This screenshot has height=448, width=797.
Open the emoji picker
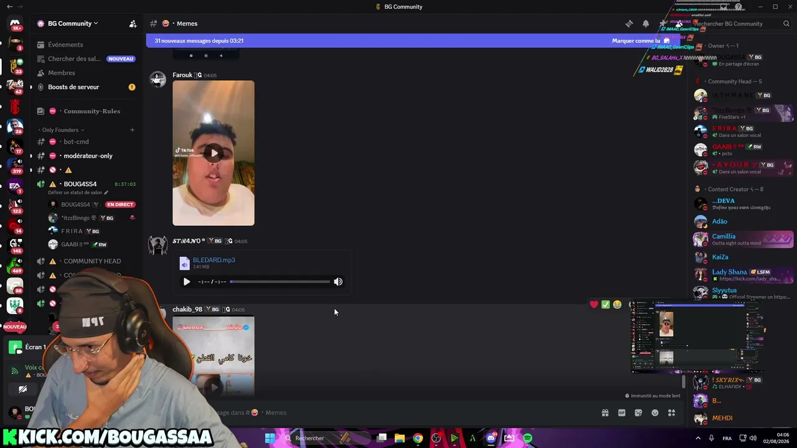pyautogui.click(x=655, y=413)
